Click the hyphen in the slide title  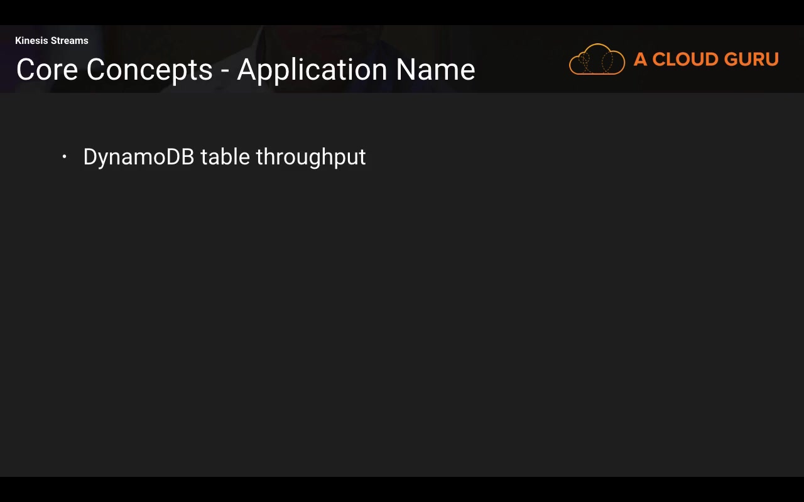[225, 70]
